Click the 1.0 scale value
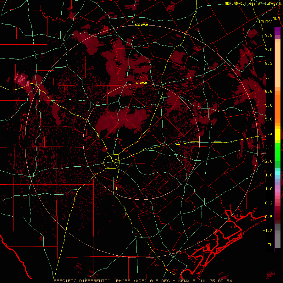Screen dimensions: 283x283 point(269,189)
